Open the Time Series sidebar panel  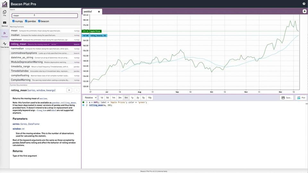click(4, 45)
